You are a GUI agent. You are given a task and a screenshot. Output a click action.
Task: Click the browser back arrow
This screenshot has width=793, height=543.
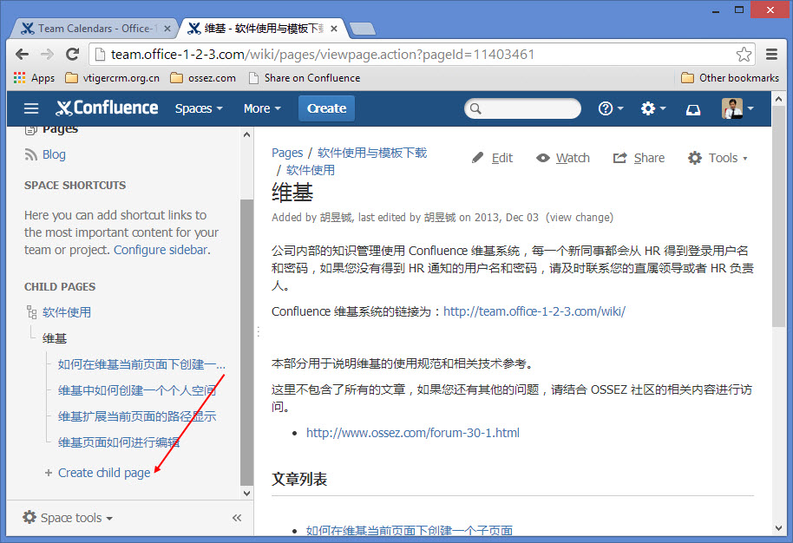pyautogui.click(x=22, y=54)
